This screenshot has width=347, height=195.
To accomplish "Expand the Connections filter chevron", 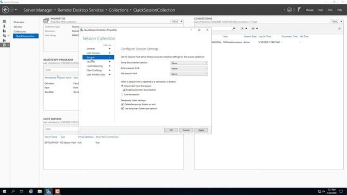I will tap(339, 29).
